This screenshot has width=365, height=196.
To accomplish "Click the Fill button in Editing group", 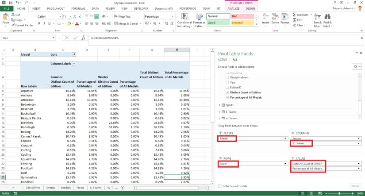I will [x=297, y=20].
